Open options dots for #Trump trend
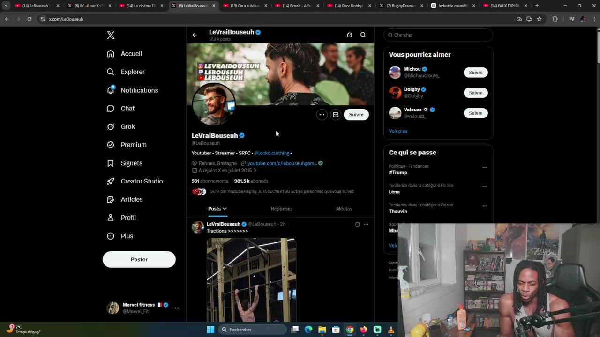 click(x=485, y=167)
